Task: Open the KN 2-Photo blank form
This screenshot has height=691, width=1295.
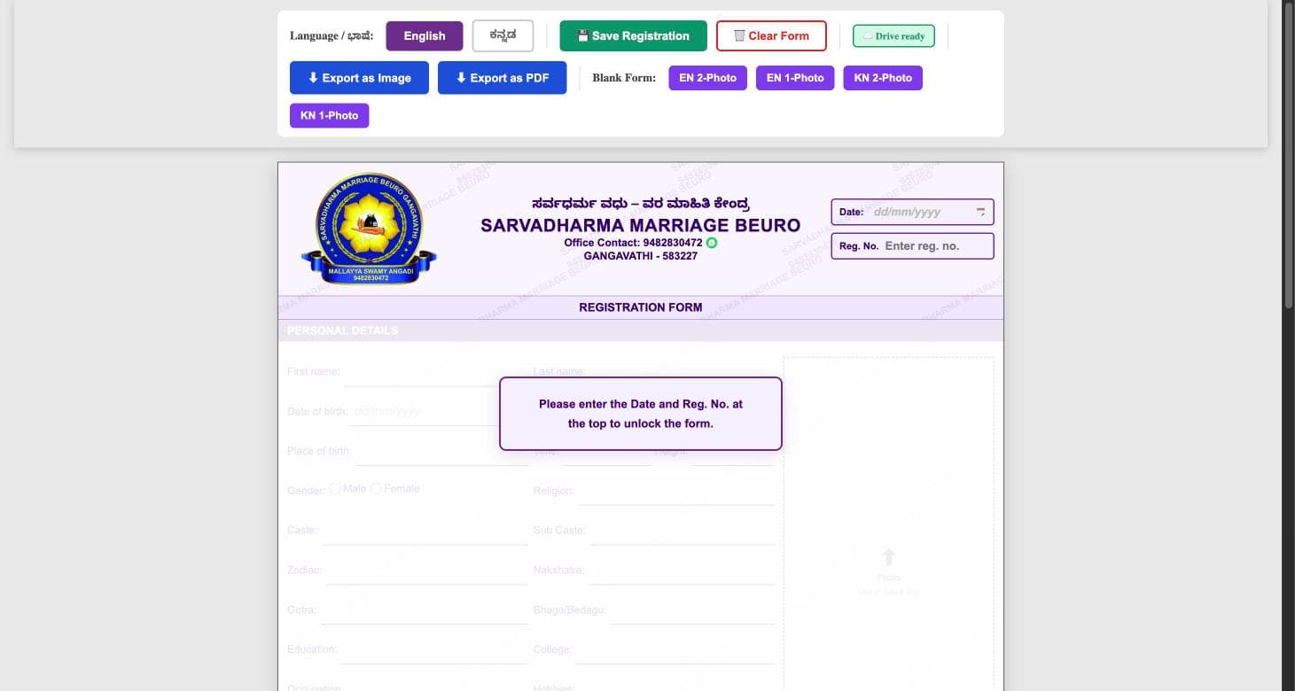Action: [x=883, y=78]
